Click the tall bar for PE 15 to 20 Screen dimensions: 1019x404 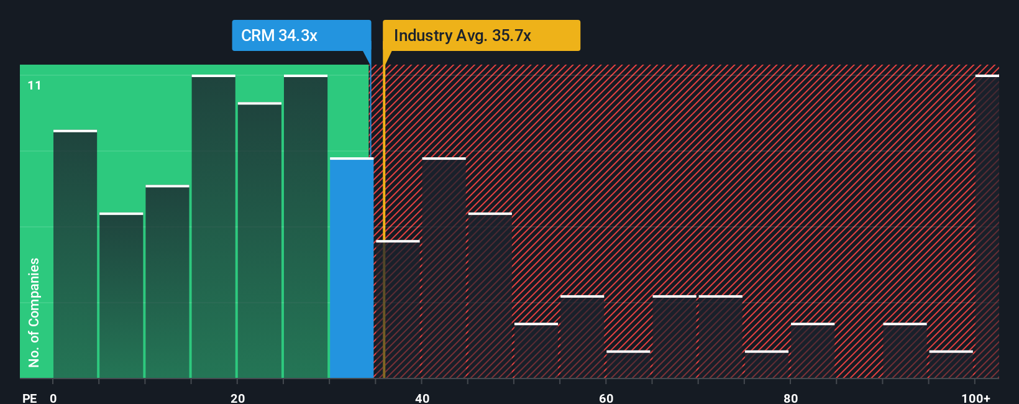click(214, 226)
